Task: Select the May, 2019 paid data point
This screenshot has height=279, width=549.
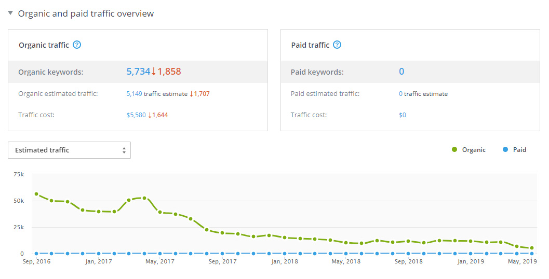Action: (x=532, y=254)
